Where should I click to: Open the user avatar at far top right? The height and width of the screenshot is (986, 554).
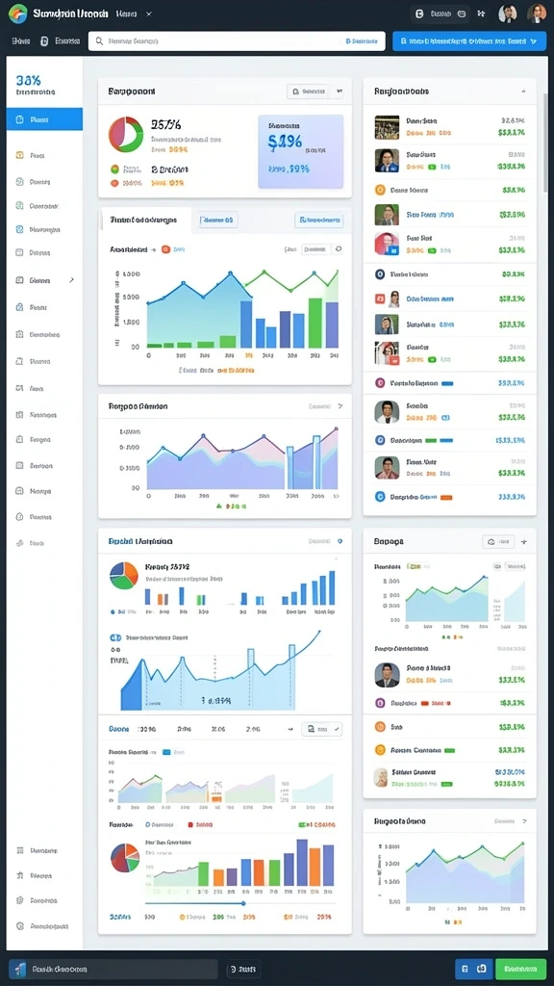[x=537, y=13]
